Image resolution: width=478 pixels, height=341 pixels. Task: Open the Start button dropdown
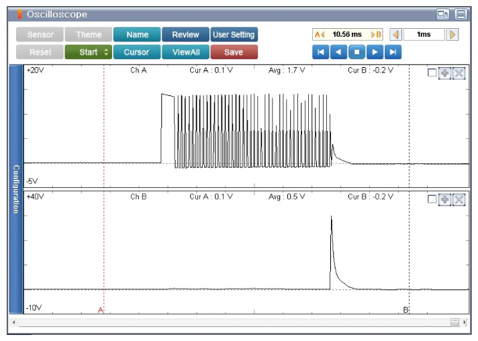click(107, 52)
